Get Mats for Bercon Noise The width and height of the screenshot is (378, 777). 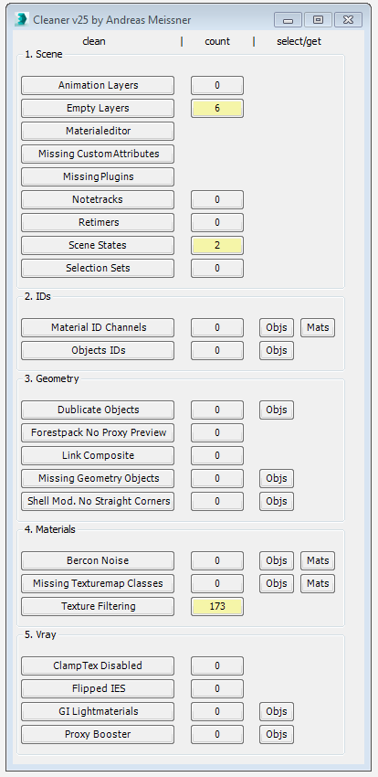click(x=318, y=560)
